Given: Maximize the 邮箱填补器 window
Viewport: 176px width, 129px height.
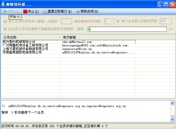Looking at the screenshot, I should click(x=166, y=5).
